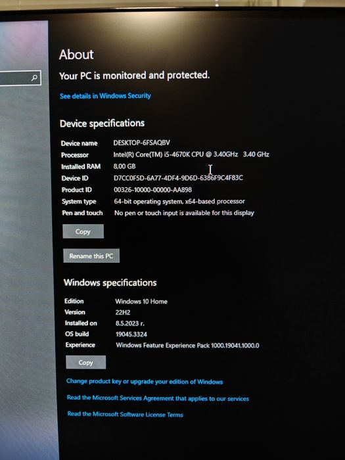Image resolution: width=345 pixels, height=460 pixels.
Task: Open Microsoft Software License Terms link
Action: 126,414
